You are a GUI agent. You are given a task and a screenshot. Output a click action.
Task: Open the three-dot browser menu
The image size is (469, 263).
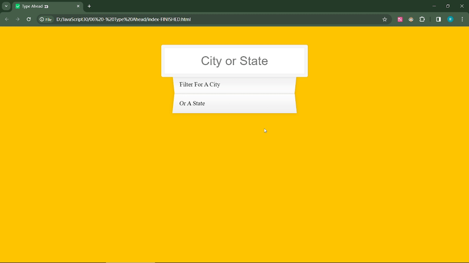462,19
